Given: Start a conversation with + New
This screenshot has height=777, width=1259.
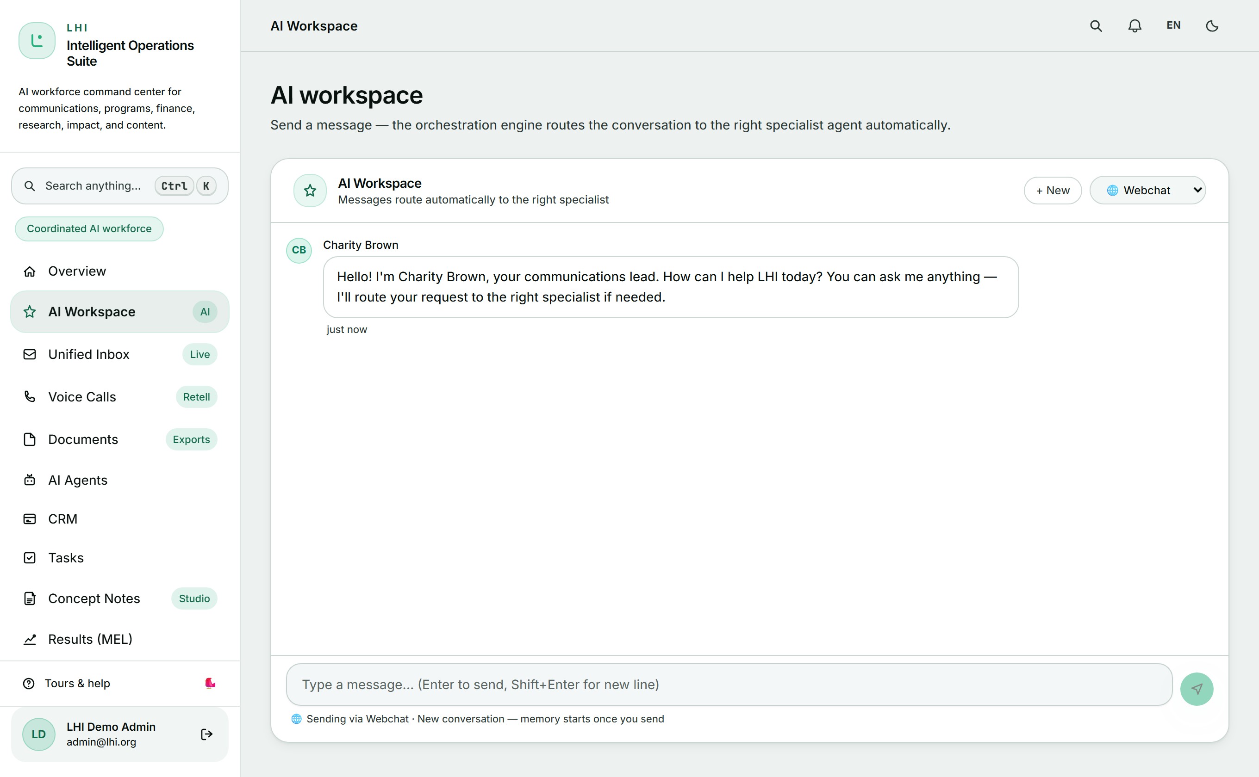Looking at the screenshot, I should click(x=1053, y=191).
